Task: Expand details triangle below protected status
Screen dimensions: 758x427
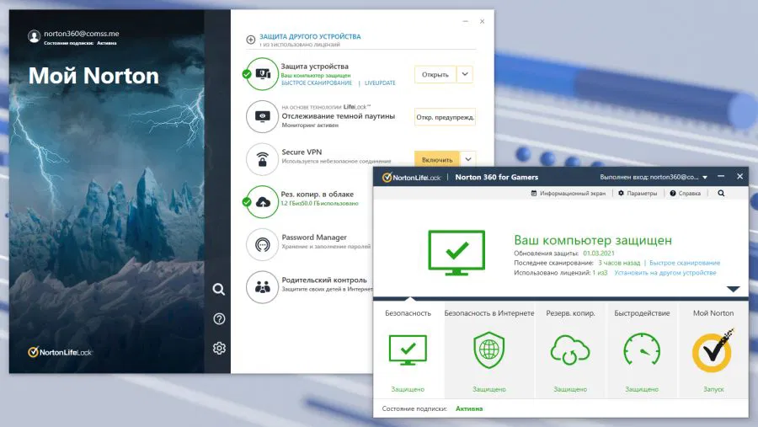Action: point(733,289)
